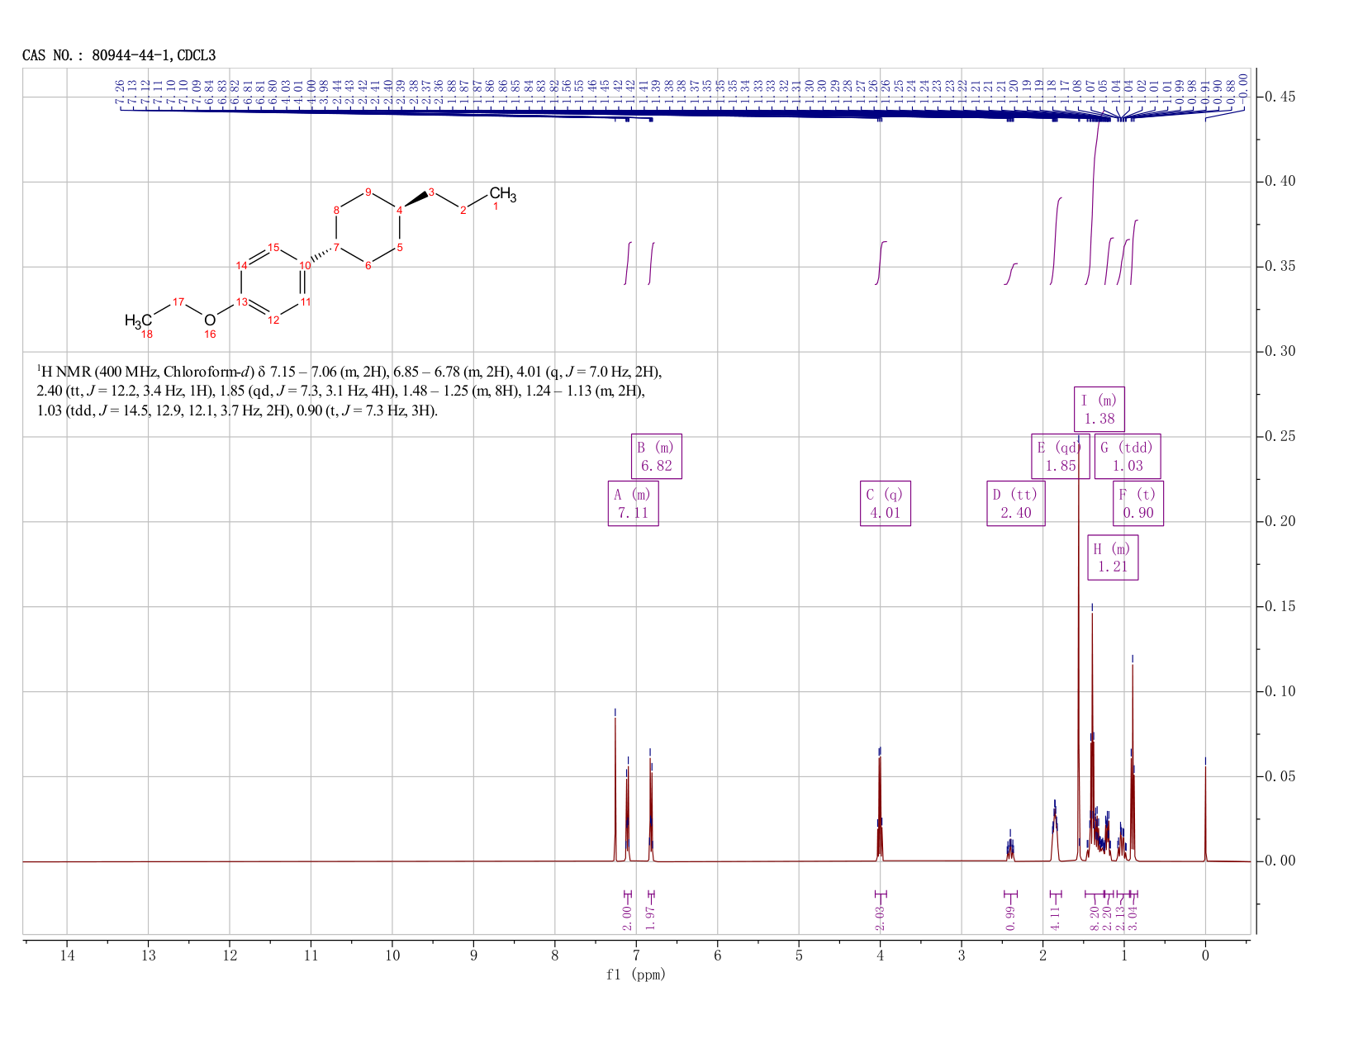Screen dimensions: 1363x1053
Task: Click the H (m) 1.21 multiplet label
Action: point(1113,557)
